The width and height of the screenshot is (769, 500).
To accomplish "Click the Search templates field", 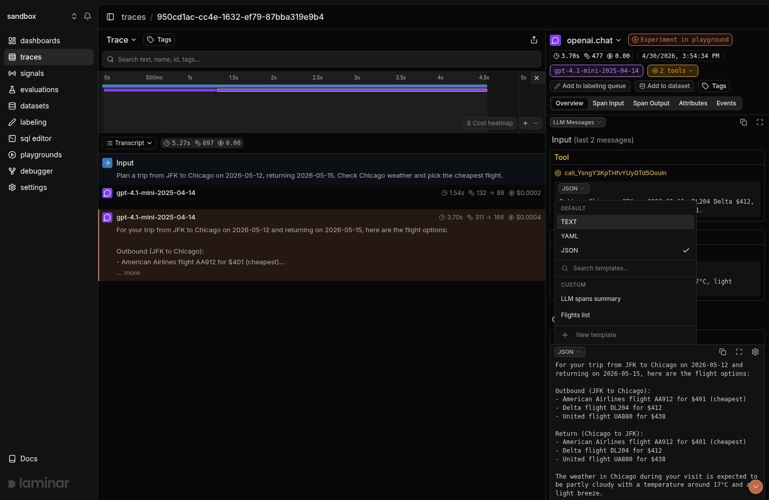I will tap(625, 268).
